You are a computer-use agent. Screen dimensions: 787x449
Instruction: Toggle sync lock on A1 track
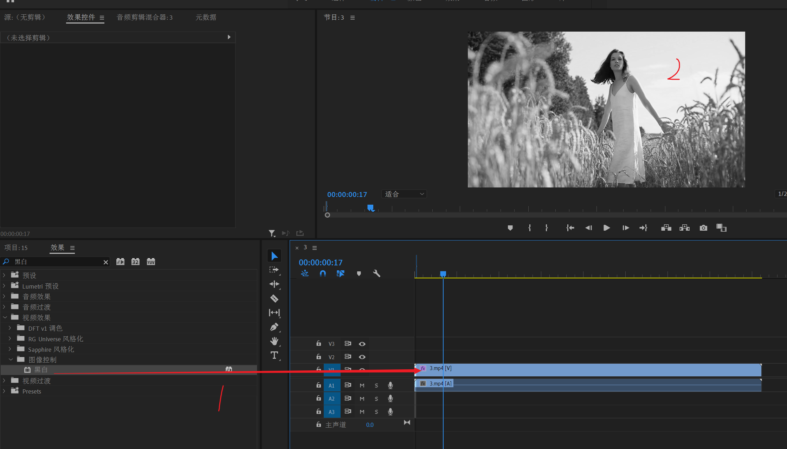tap(348, 385)
